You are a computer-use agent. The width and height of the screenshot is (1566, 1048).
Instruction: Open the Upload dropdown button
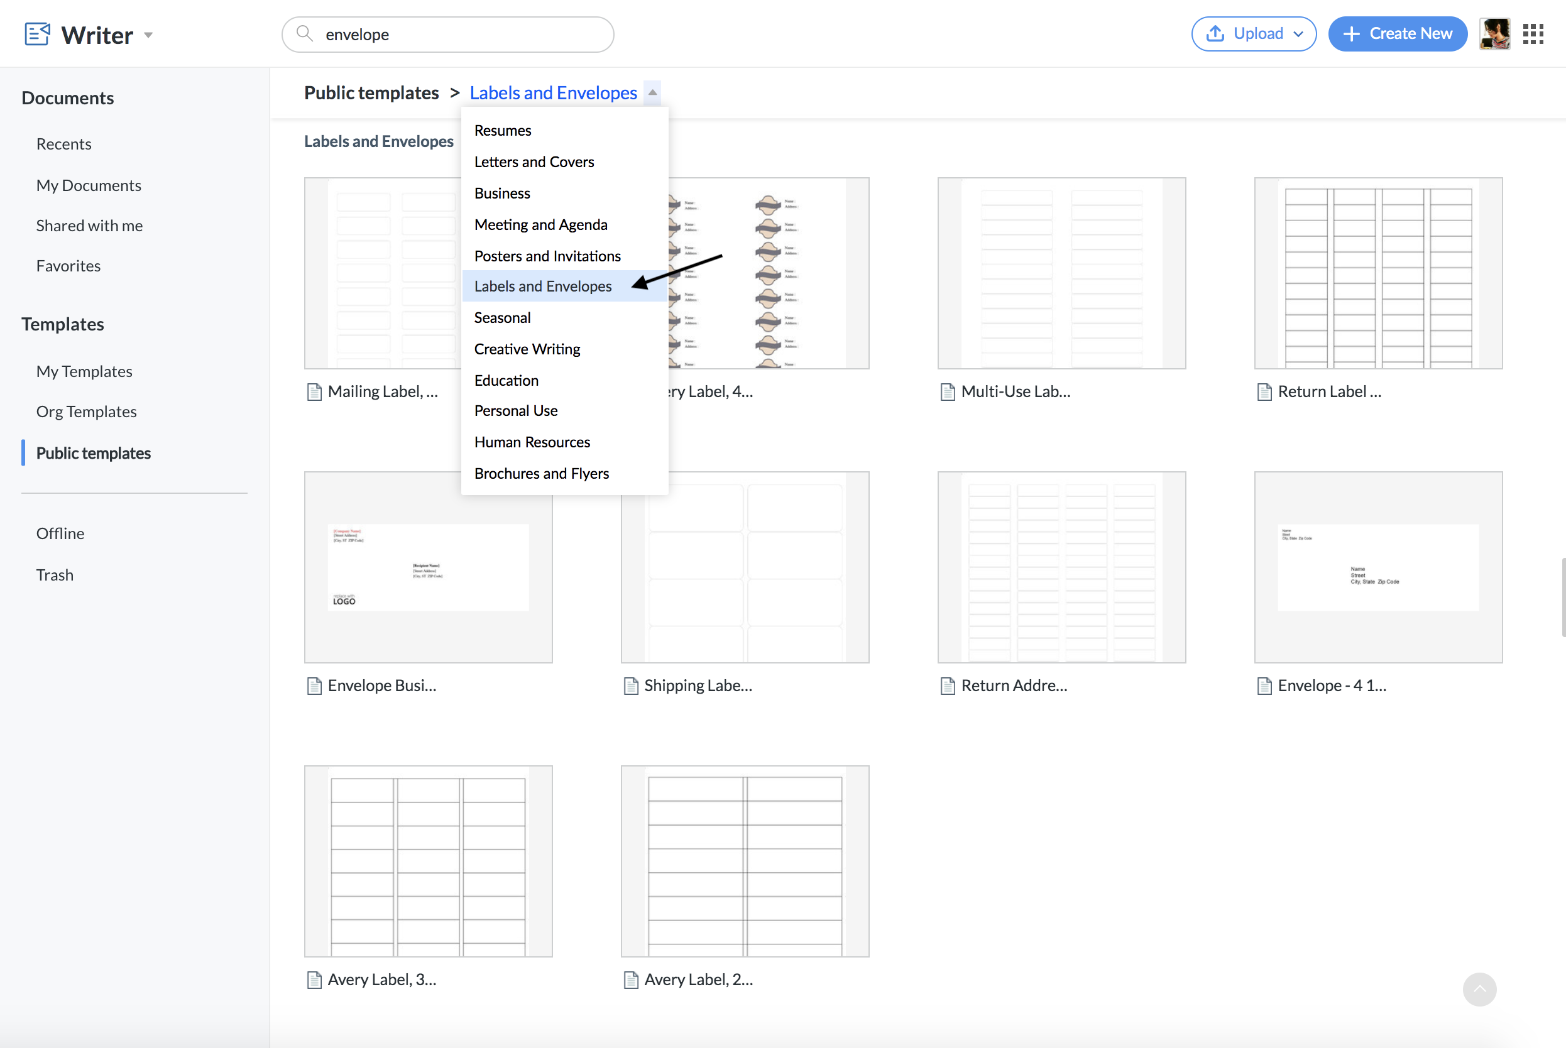[1253, 34]
